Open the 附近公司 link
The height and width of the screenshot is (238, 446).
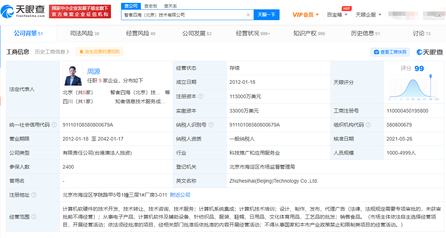(180, 195)
